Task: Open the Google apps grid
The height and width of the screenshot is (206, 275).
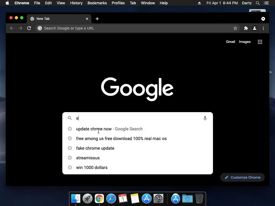Action: click(260, 42)
